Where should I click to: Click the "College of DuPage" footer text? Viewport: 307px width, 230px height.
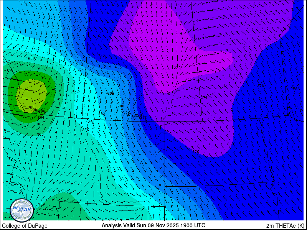point(25,226)
